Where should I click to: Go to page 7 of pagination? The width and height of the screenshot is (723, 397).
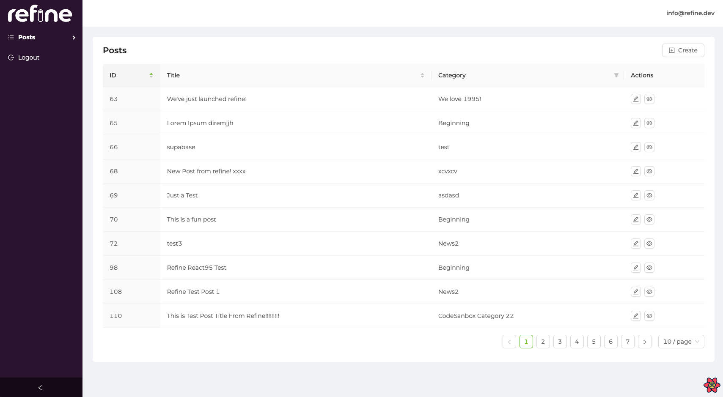tap(627, 342)
